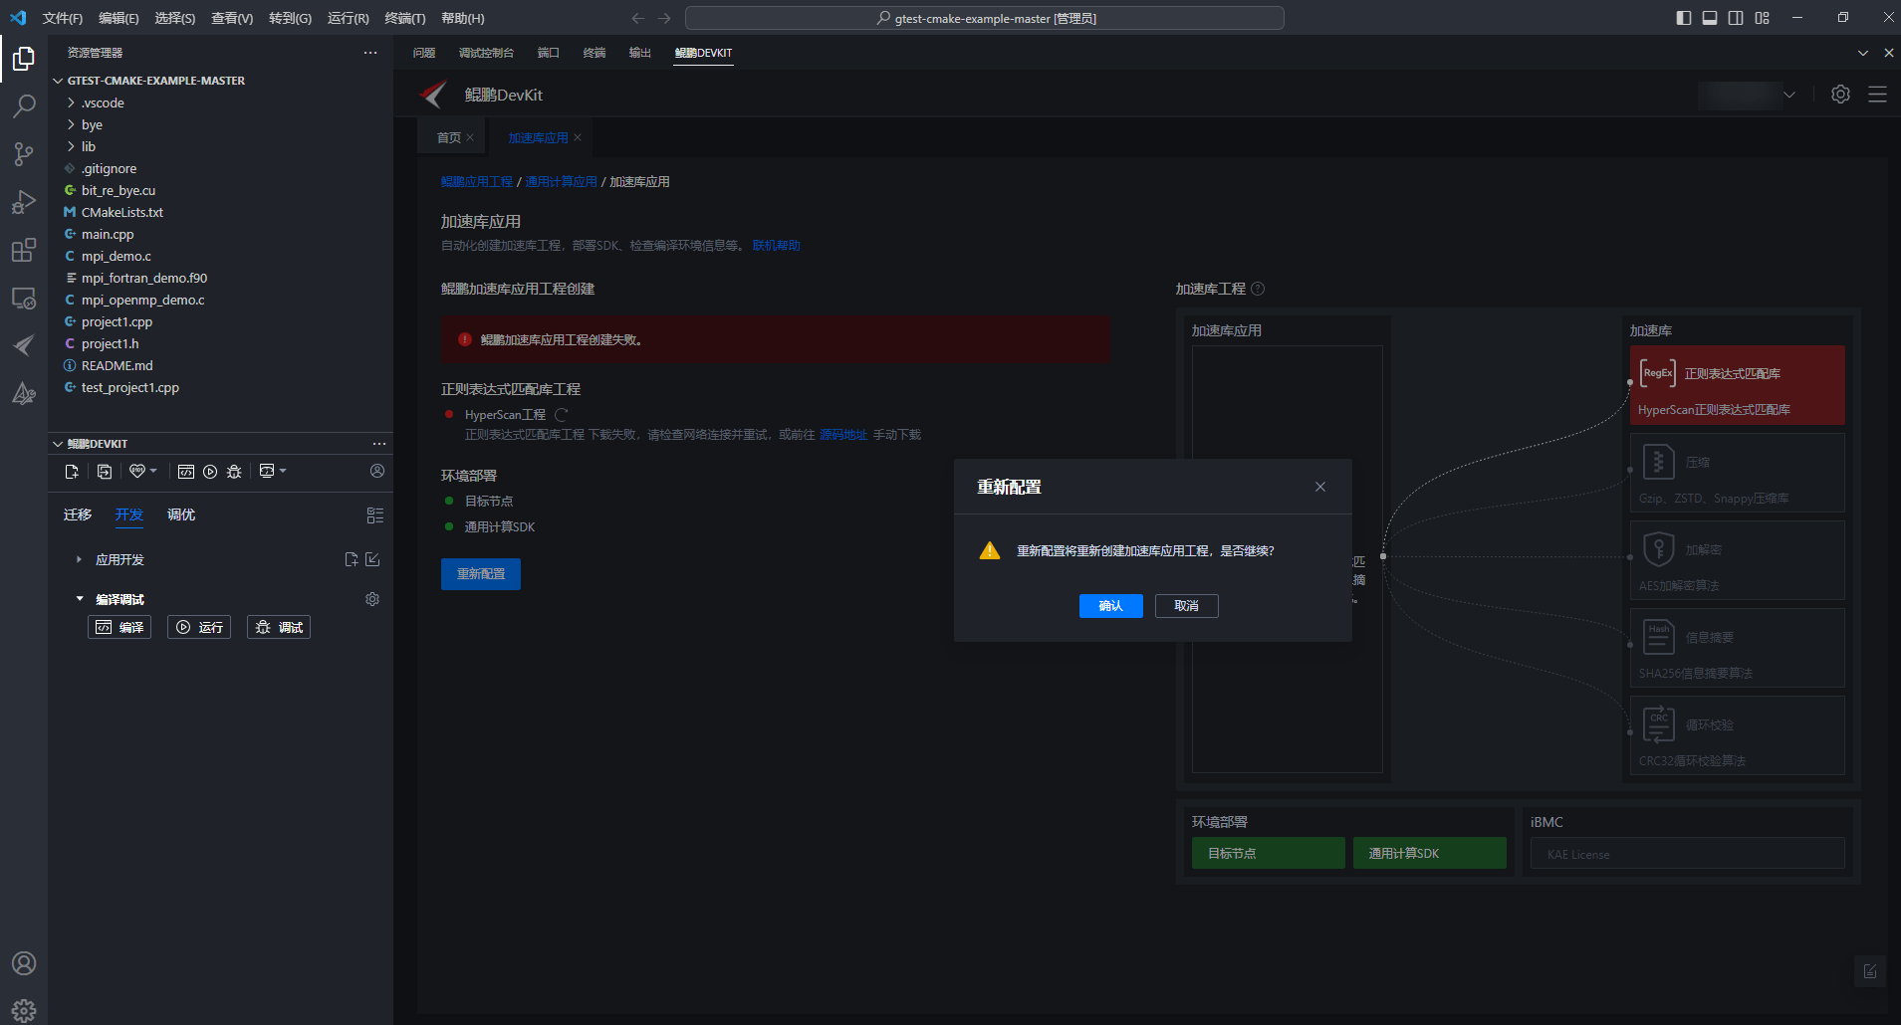Click new project icon in DevKit toolbar
This screenshot has height=1025, width=1901.
[x=72, y=472]
